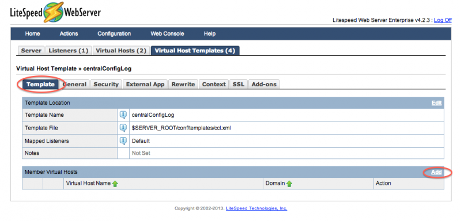461x221 pixels.
Task: Click the Log Off link
Action: [x=443, y=20]
